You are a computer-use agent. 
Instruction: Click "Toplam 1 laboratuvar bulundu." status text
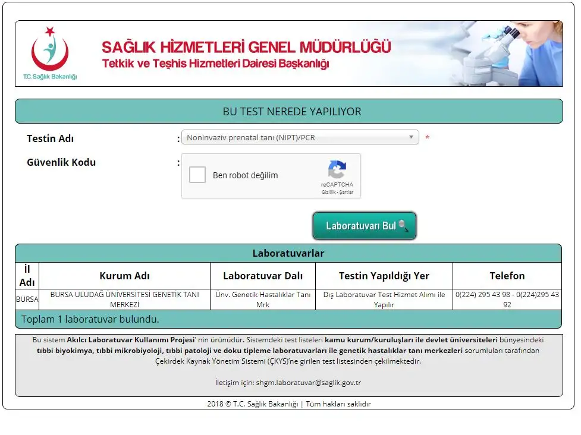[90, 319]
